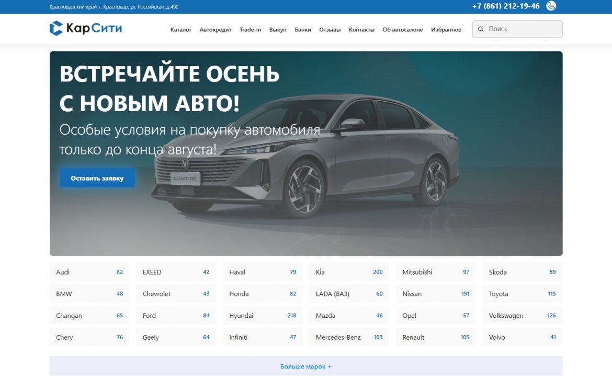The height and width of the screenshot is (381, 612).
Task: Select the Volvo brand
Action: pyautogui.click(x=523, y=337)
